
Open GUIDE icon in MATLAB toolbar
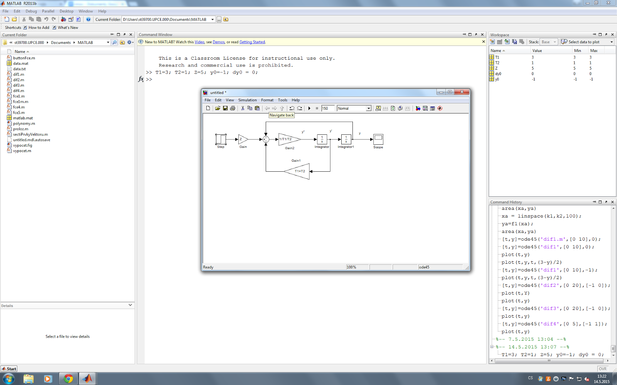(71, 19)
